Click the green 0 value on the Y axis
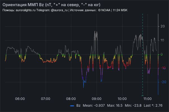The image size is (169, 112). coord(162,54)
